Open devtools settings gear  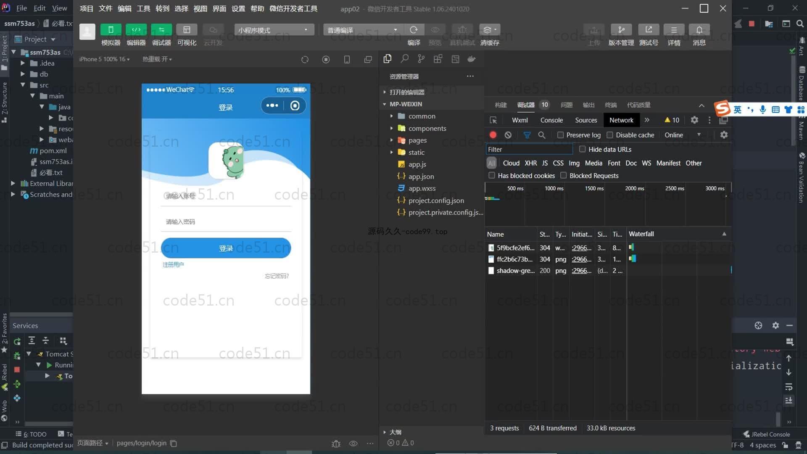[x=694, y=120]
